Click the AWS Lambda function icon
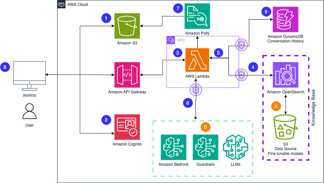The width and height of the screenshot is (324, 183). 197,60
